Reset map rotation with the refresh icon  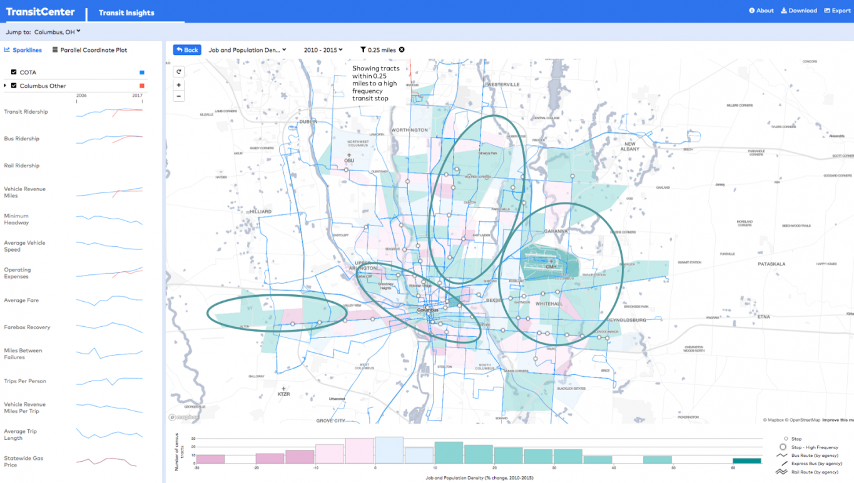pos(178,72)
